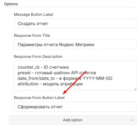Image resolution: width=140 pixels, height=129 pixels.
Task: Click the Response Form Button Label input field
Action: tap(75, 107)
